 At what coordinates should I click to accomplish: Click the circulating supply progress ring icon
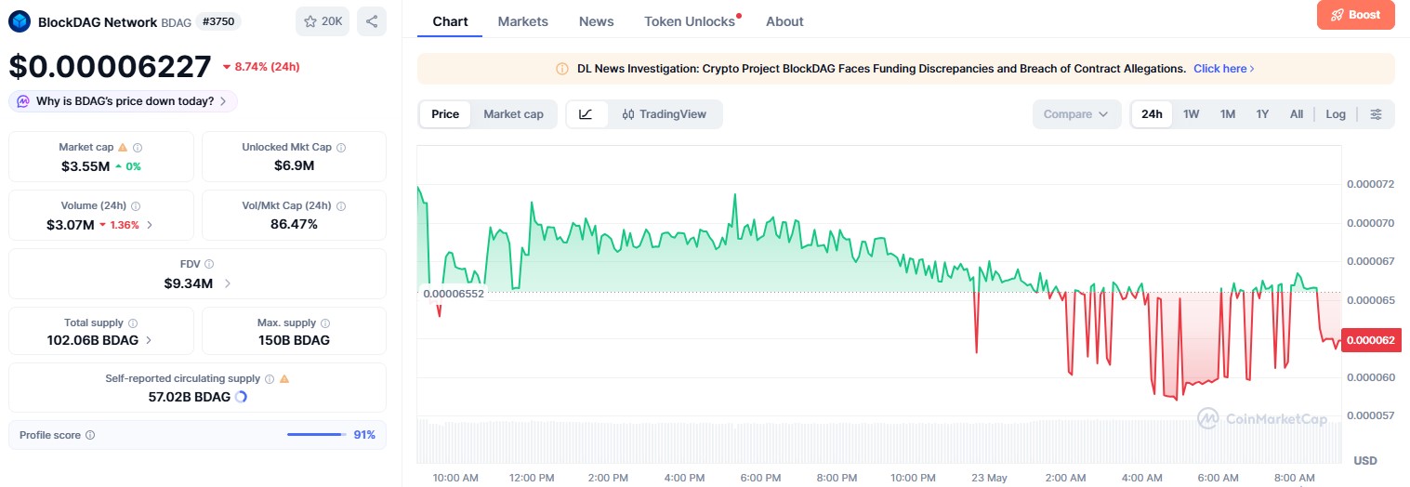click(x=241, y=397)
